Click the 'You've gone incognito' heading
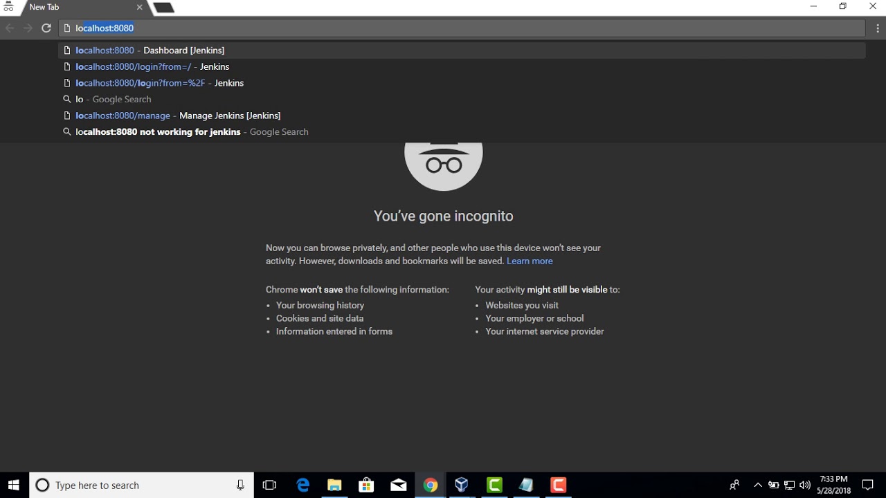The height and width of the screenshot is (498, 886). [444, 216]
